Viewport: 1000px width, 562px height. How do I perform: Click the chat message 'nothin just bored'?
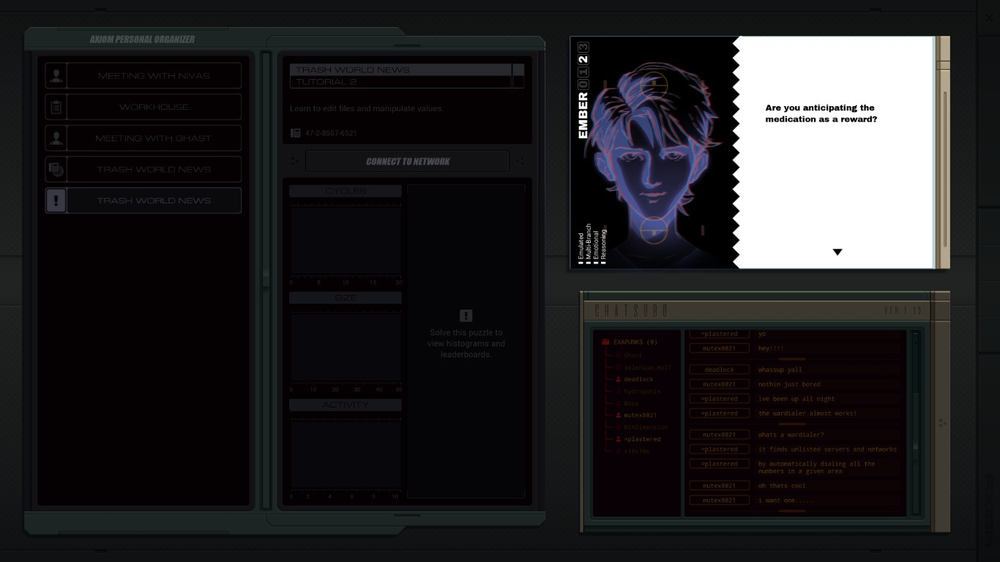pos(789,384)
